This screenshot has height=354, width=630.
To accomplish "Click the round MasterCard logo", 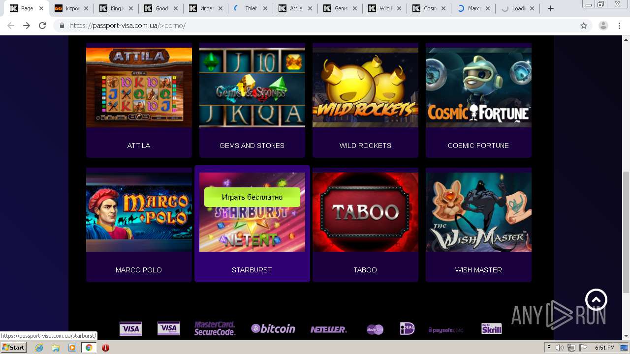I will (375, 329).
